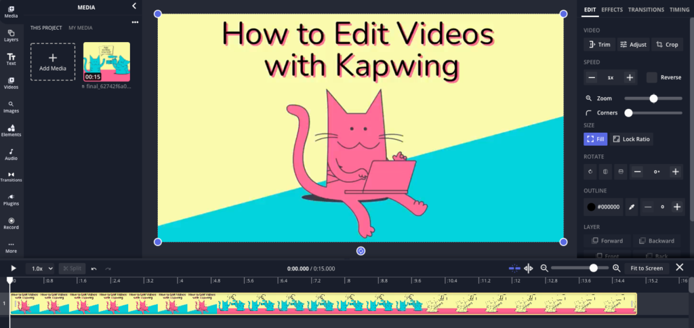Increase the video speed with plus

630,77
